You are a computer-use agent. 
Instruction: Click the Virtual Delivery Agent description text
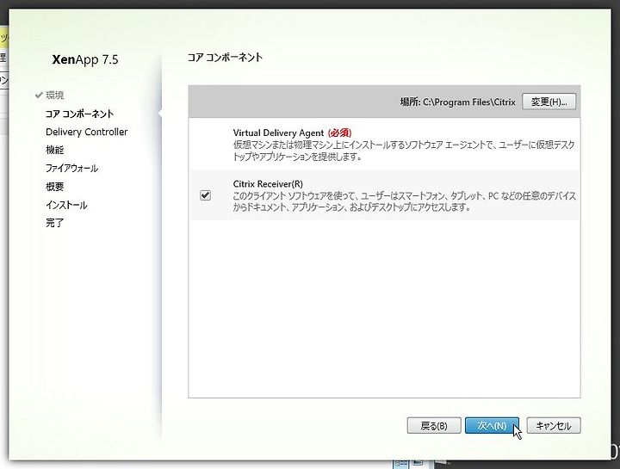(403, 151)
